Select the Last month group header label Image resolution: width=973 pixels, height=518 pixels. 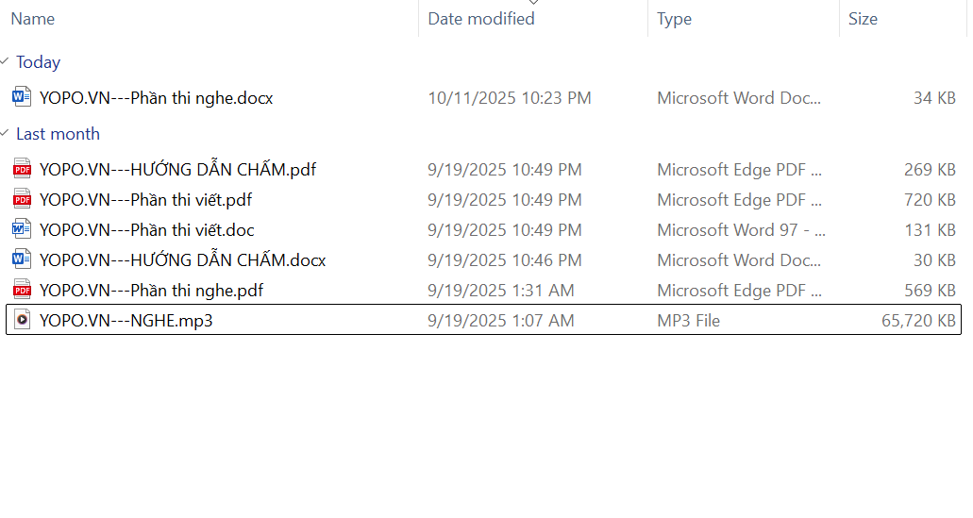click(58, 134)
